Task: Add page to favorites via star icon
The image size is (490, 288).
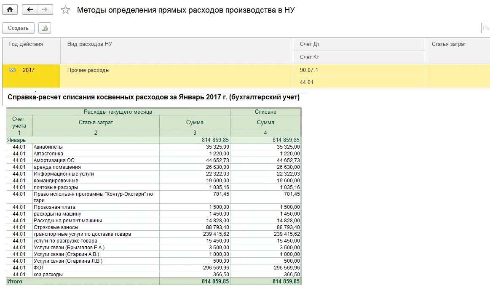Action: pos(65,9)
